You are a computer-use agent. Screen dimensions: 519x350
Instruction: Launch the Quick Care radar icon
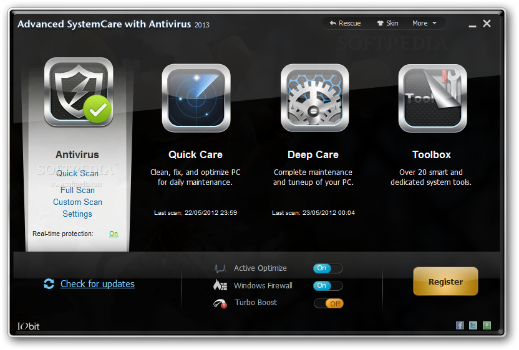(x=196, y=98)
